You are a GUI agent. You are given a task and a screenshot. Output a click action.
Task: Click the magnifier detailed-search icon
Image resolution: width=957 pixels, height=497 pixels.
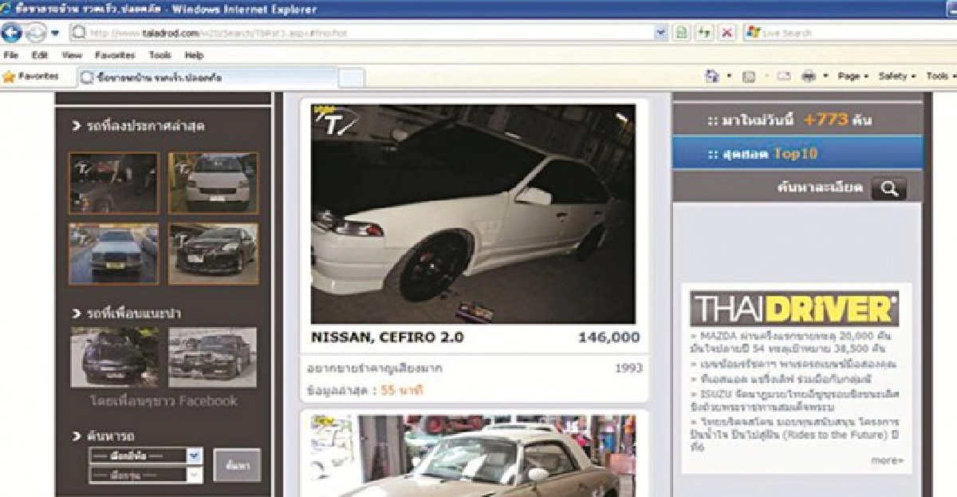coord(889,189)
